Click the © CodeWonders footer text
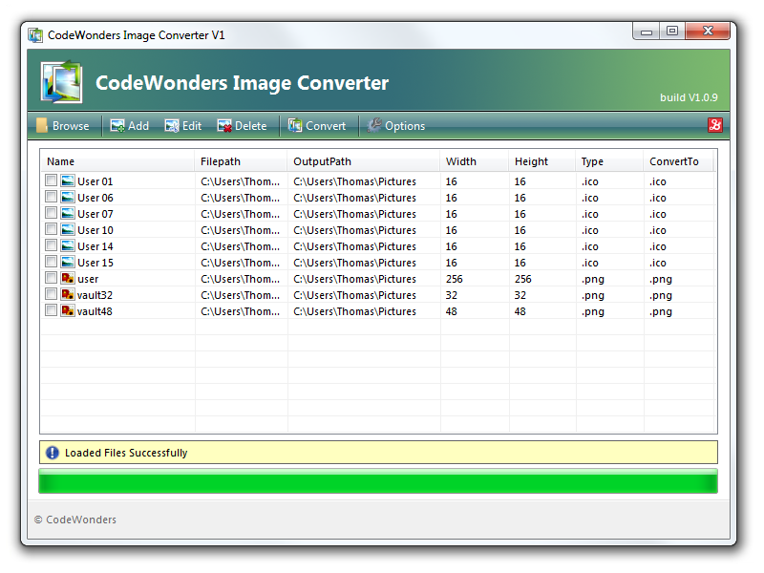The height and width of the screenshot is (573, 764). (x=75, y=520)
